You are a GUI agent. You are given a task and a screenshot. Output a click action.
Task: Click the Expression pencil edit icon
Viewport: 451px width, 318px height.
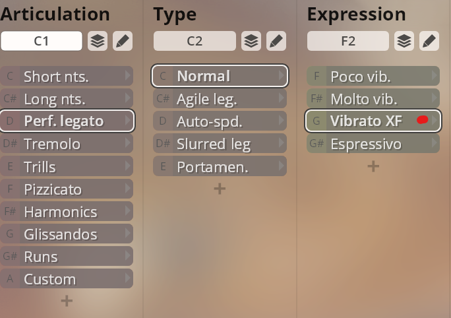(x=429, y=41)
